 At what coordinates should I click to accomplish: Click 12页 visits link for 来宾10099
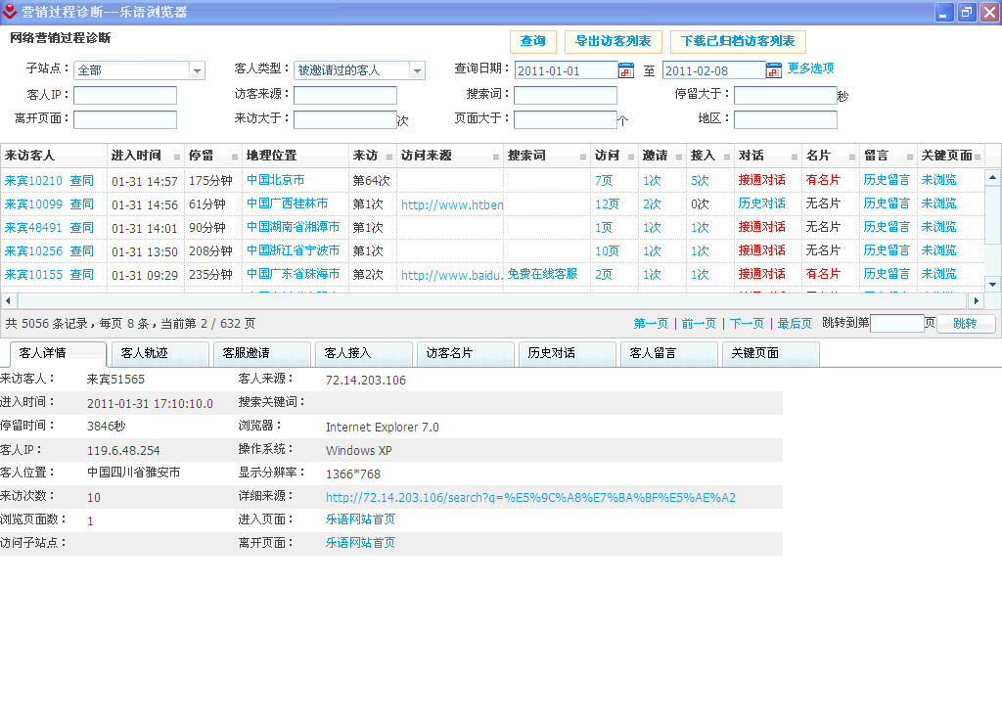pos(607,204)
